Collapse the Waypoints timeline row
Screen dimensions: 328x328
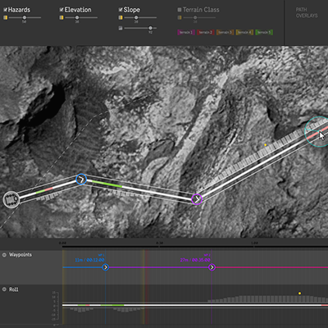(4, 255)
